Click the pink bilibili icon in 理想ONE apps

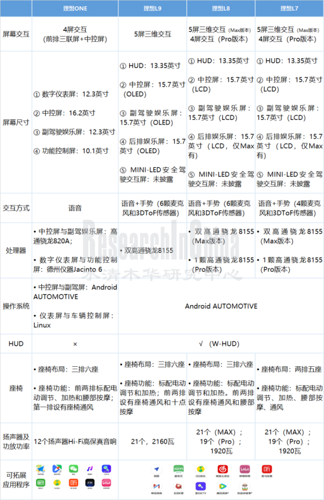106,483
